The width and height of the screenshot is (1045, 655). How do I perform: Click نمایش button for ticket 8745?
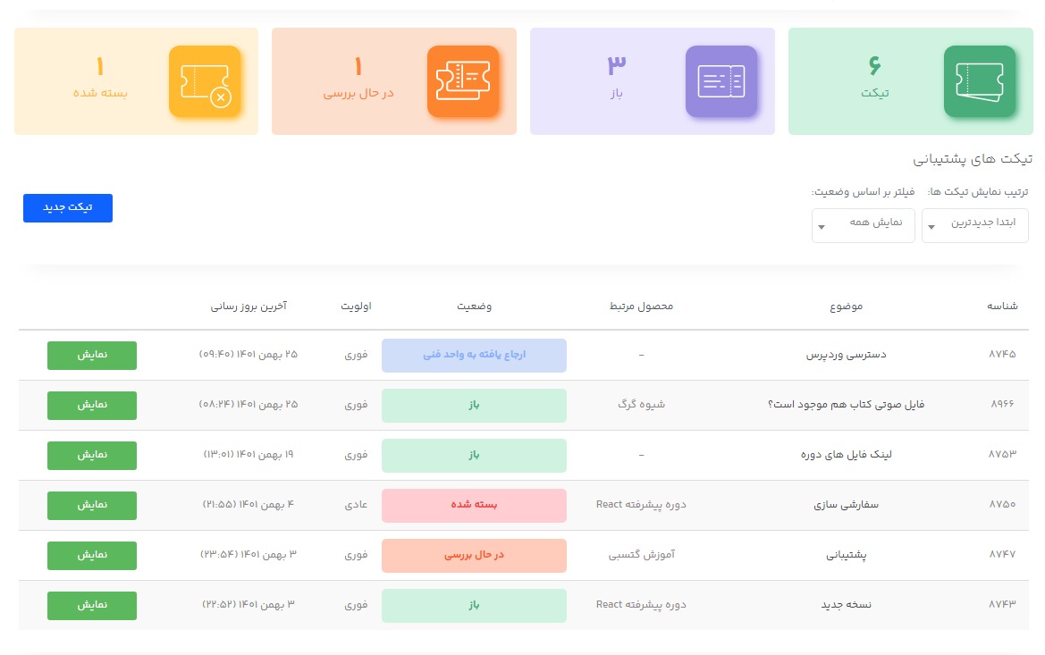[x=92, y=355]
